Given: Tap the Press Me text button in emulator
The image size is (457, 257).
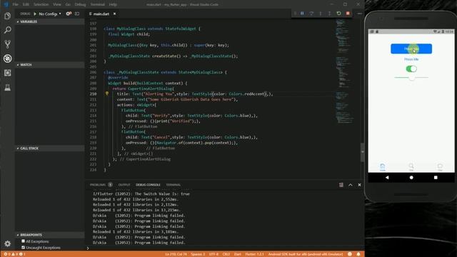Looking at the screenshot, I should 411,59.
